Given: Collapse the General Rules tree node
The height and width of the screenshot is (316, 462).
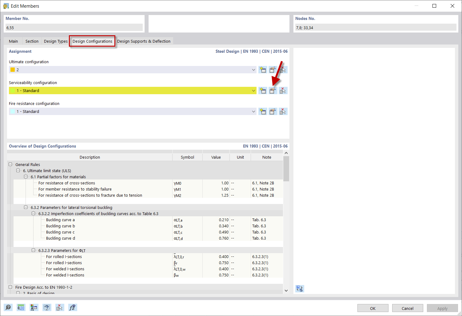Looking at the screenshot, I should (10, 164).
